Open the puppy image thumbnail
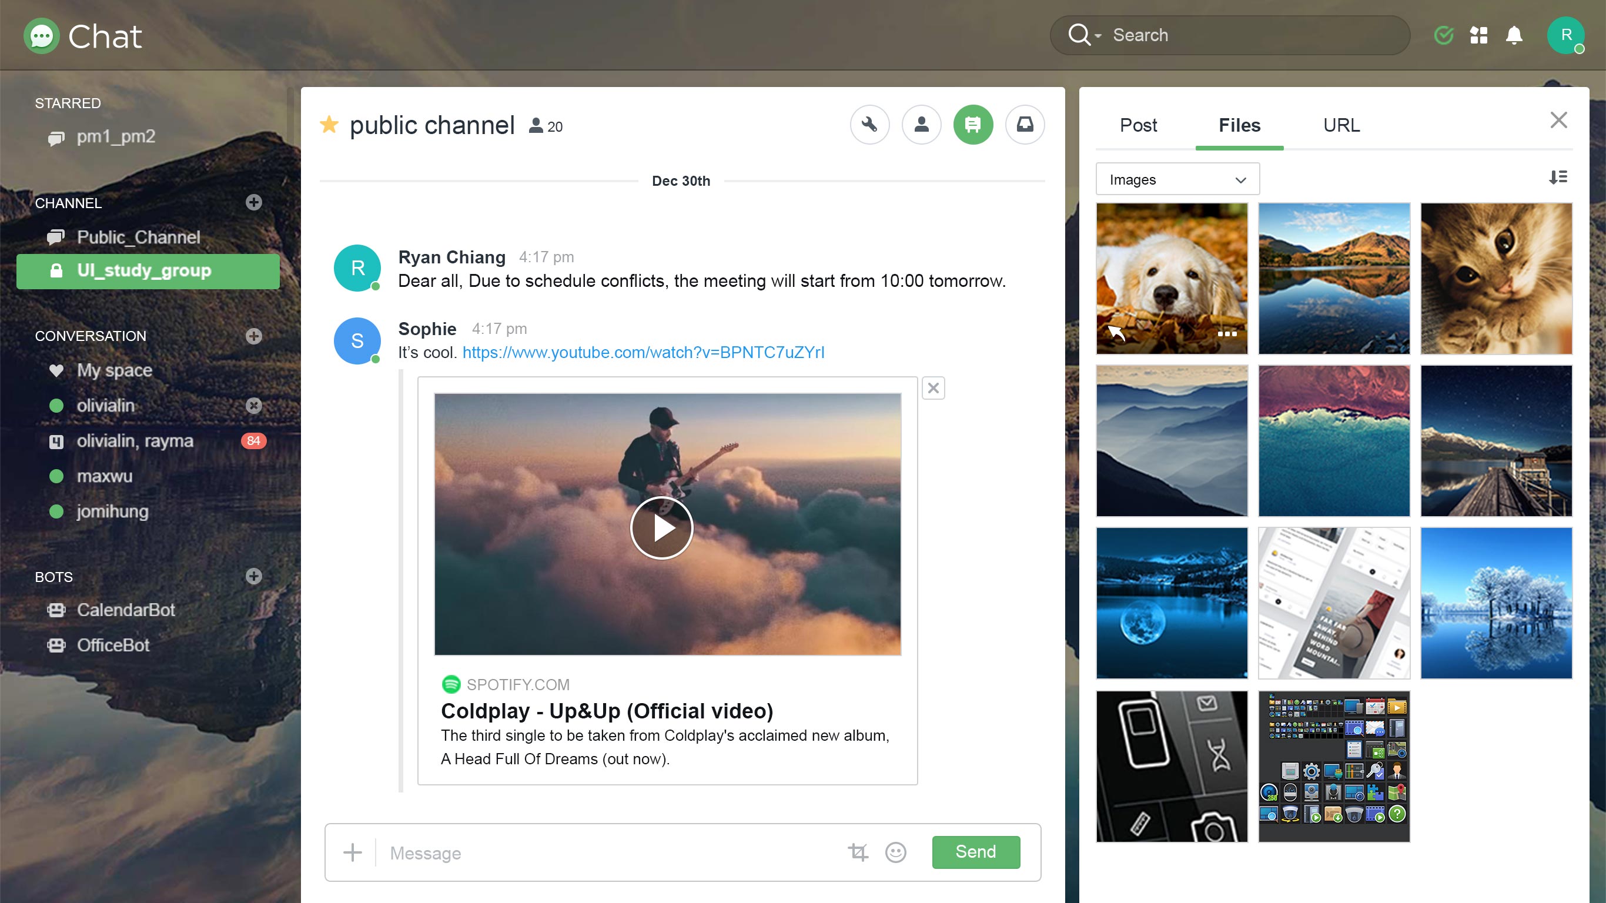Image resolution: width=1606 pixels, height=903 pixels. (x=1172, y=278)
